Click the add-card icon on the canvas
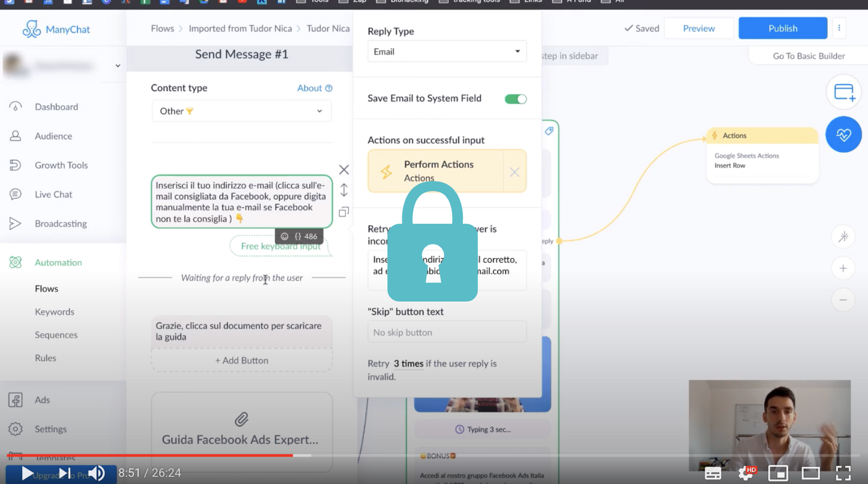 pos(844,92)
